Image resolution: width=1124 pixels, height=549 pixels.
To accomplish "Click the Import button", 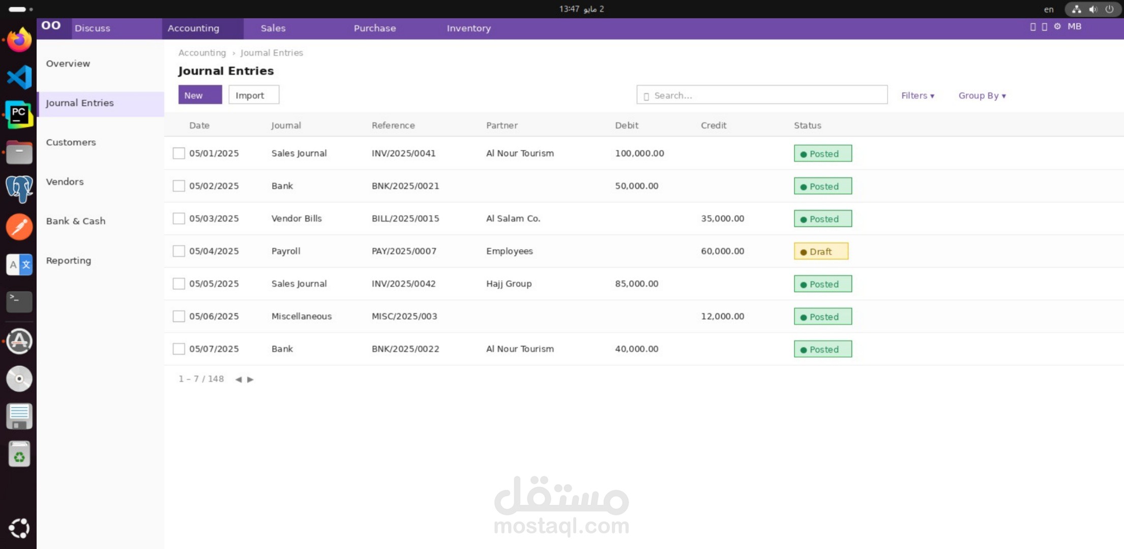I will [x=254, y=95].
